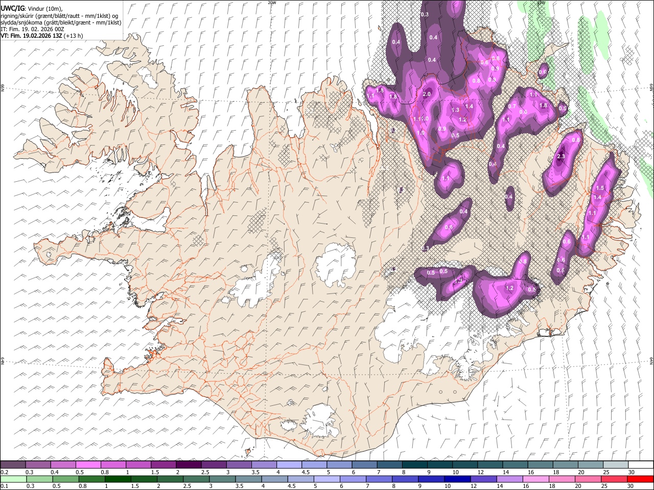
Task: Click the 1.5 precipitation value on the map
Action: [x=600, y=188]
